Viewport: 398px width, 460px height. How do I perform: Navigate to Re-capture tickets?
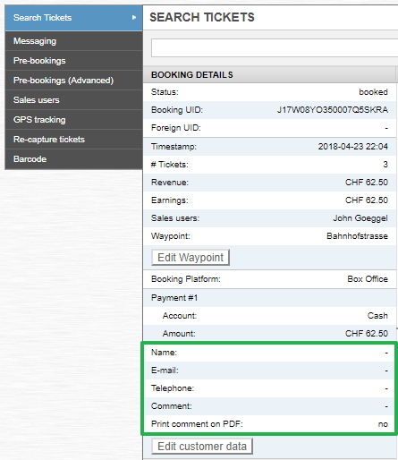(73, 140)
